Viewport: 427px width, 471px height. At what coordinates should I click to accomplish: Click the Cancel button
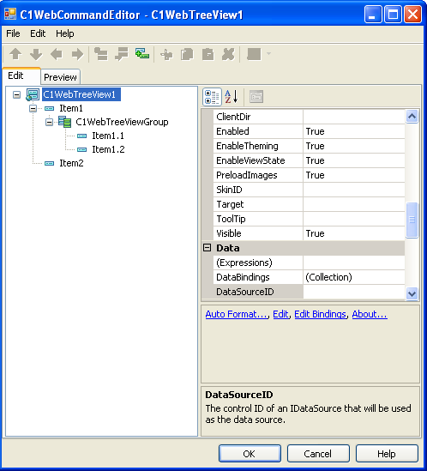click(x=318, y=454)
